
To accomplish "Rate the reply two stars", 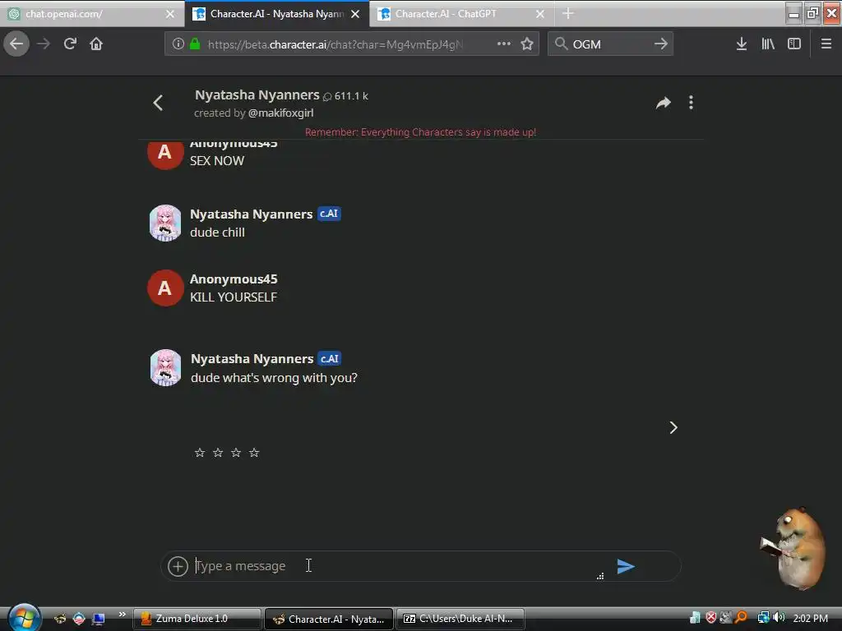I will tap(218, 453).
